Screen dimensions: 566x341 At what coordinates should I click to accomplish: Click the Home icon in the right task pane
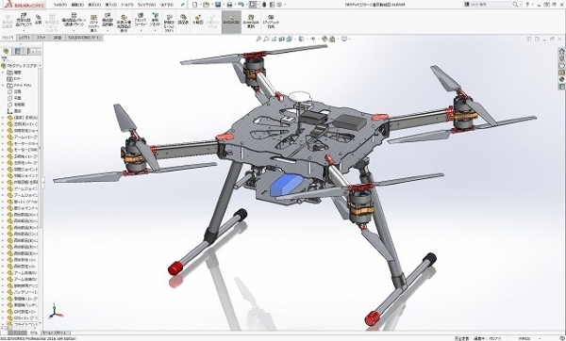pyautogui.click(x=561, y=51)
